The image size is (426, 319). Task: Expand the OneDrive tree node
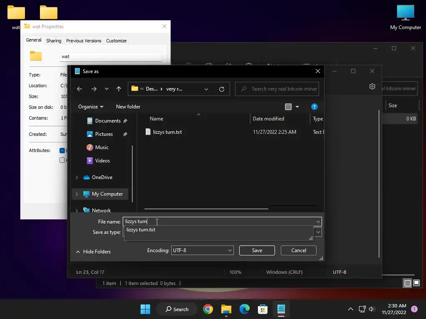(x=77, y=177)
